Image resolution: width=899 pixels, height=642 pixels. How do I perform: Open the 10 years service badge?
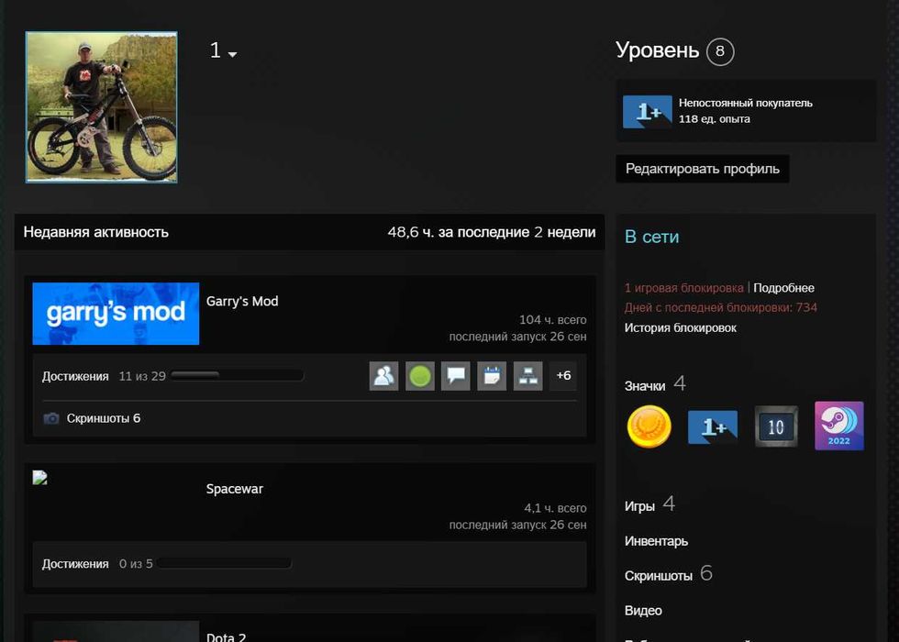click(x=776, y=426)
